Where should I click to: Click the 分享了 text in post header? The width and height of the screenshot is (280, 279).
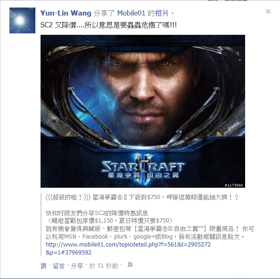click(x=104, y=13)
